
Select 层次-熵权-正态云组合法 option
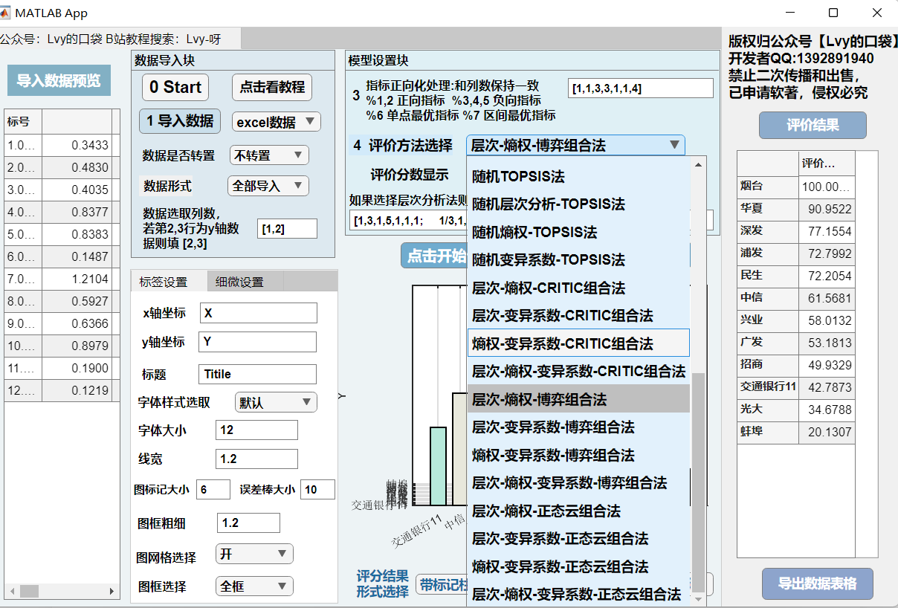coord(546,511)
